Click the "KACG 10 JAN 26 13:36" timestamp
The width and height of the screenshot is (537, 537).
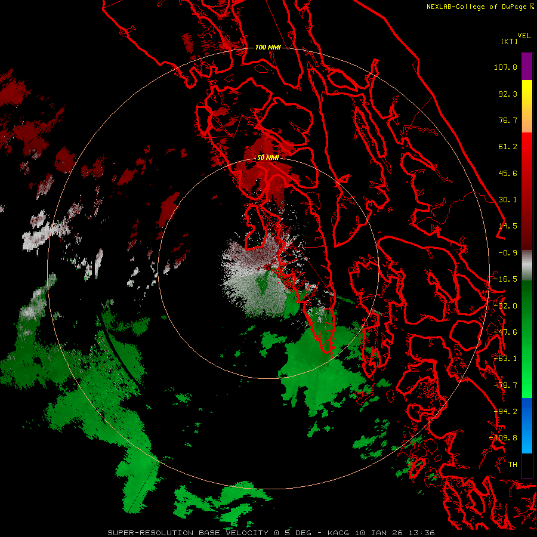[381, 533]
